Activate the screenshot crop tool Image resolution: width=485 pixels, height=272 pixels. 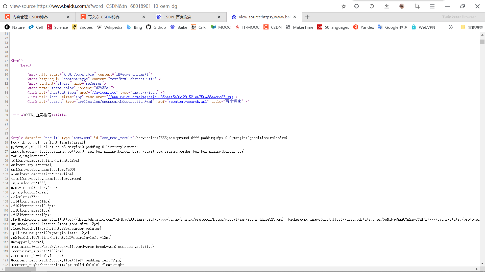(417, 6)
